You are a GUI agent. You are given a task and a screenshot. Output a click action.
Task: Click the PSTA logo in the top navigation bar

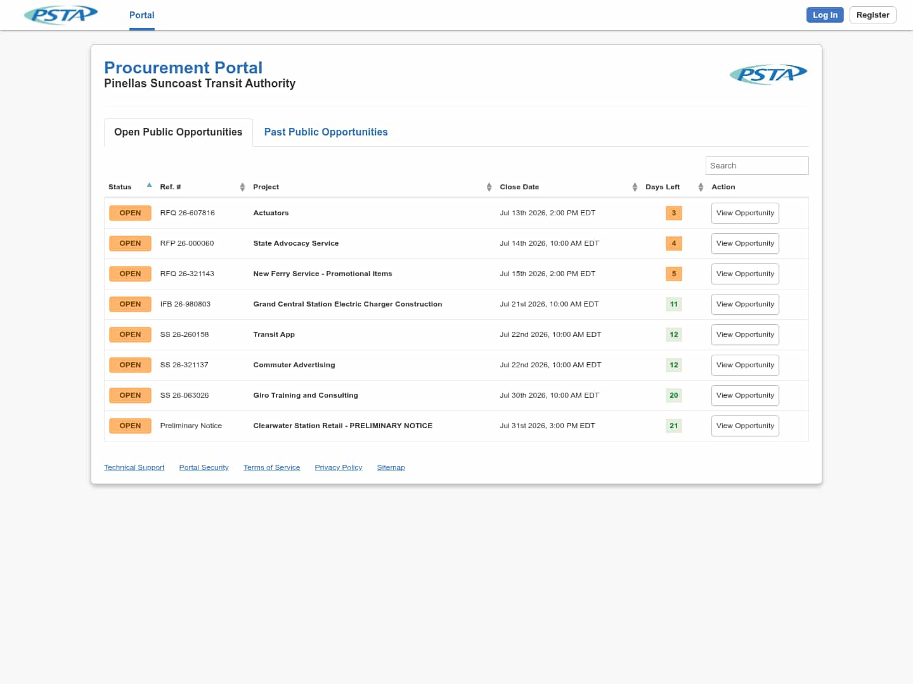61,15
